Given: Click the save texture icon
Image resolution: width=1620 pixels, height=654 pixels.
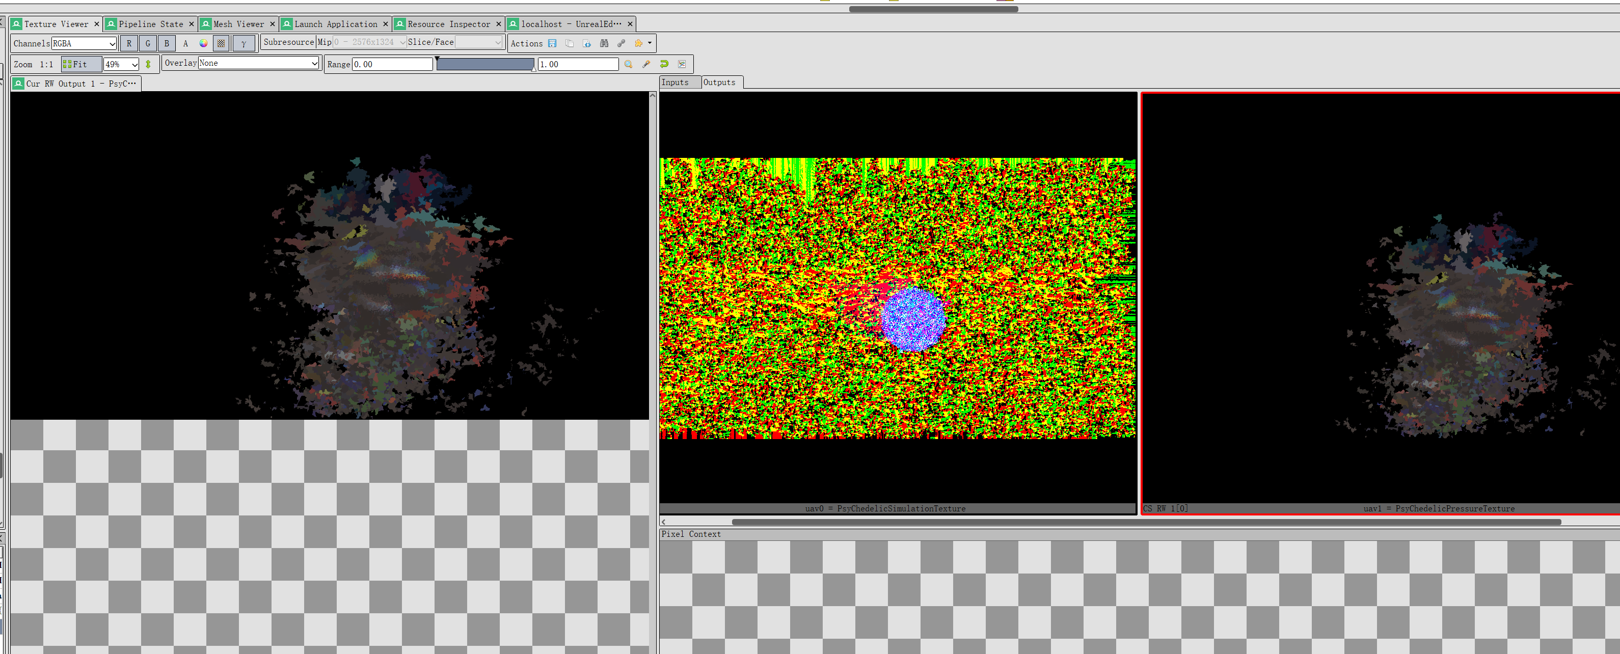Looking at the screenshot, I should click(552, 43).
